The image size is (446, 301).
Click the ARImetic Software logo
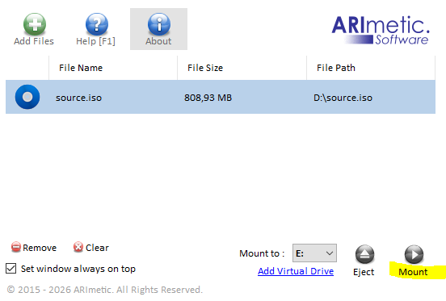381,30
